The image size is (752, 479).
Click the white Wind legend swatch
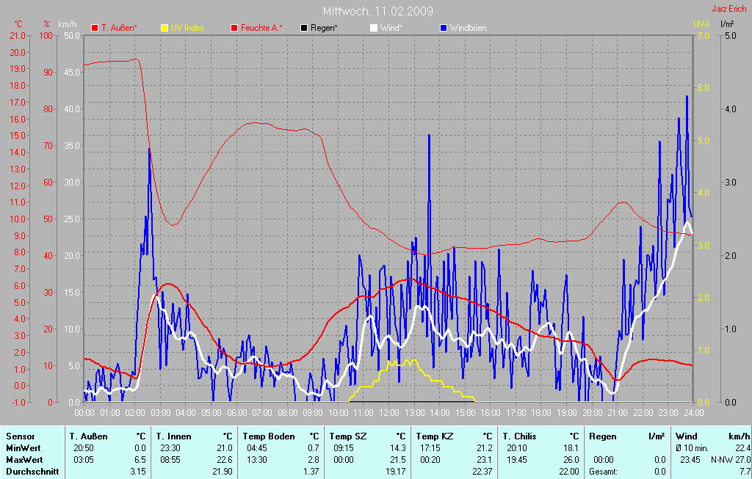pyautogui.click(x=373, y=28)
